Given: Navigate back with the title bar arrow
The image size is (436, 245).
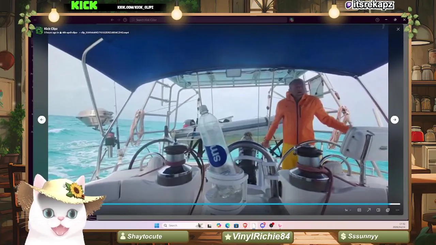Looking at the screenshot, I should (112, 20).
